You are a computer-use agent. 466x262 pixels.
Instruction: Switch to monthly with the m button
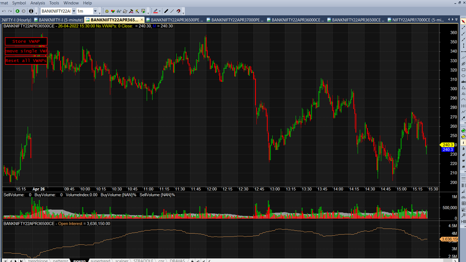[463, 167]
